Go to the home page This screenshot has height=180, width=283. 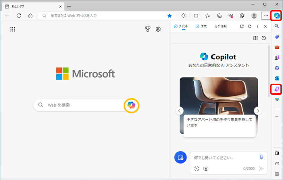click(x=30, y=16)
